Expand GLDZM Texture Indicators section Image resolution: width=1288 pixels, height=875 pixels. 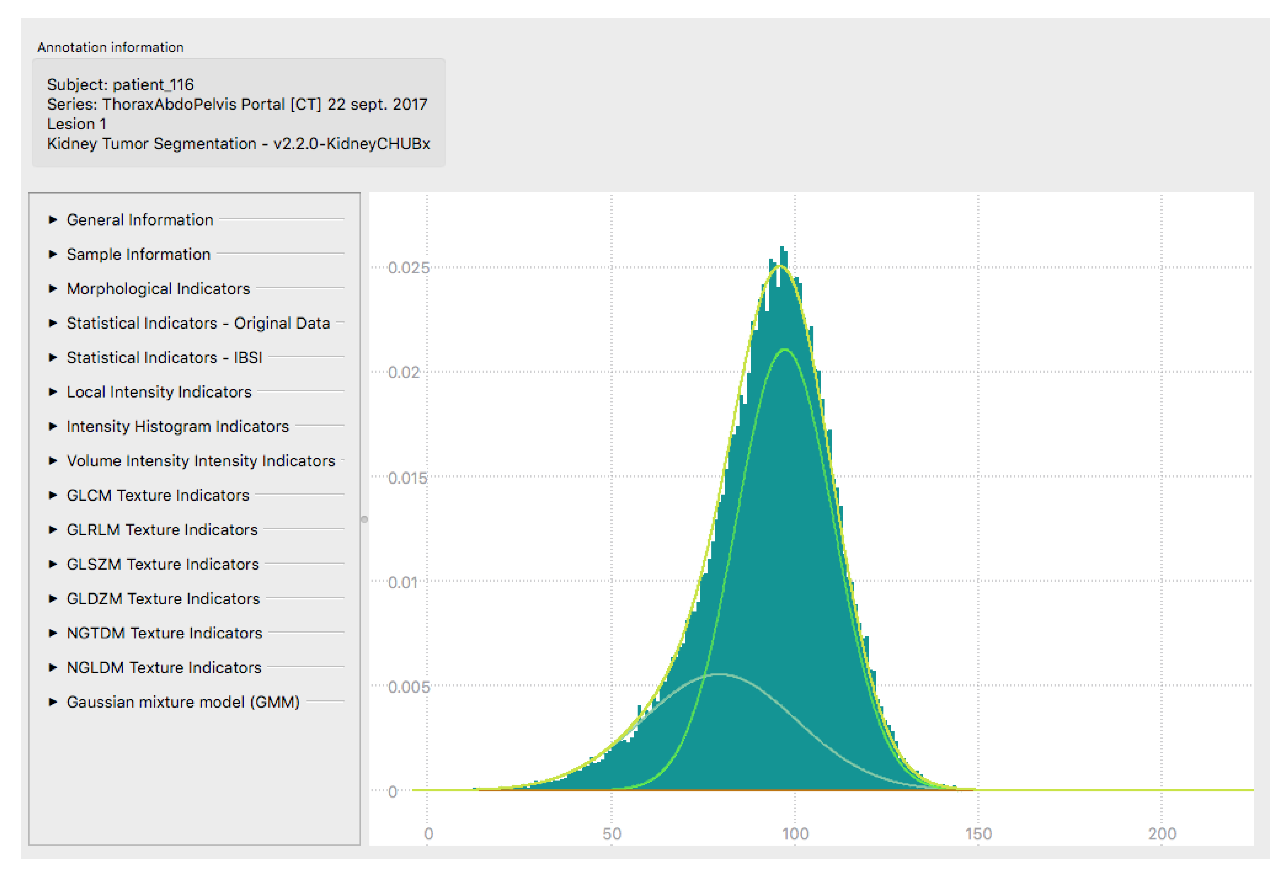point(53,598)
